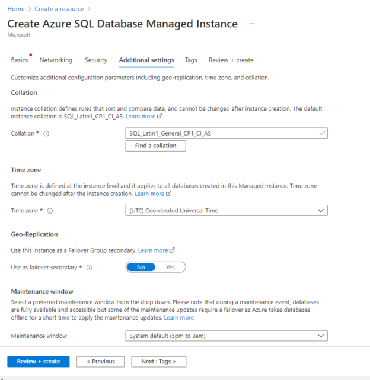Open the ellipsis menu beside the page title
The image size is (370, 380).
[252, 24]
